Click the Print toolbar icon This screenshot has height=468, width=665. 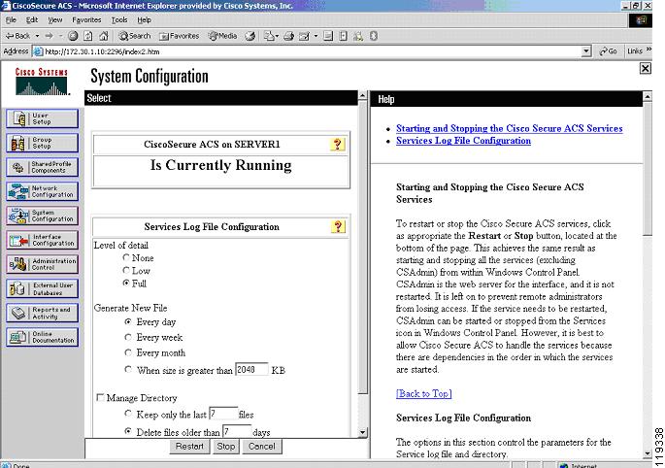[289, 36]
